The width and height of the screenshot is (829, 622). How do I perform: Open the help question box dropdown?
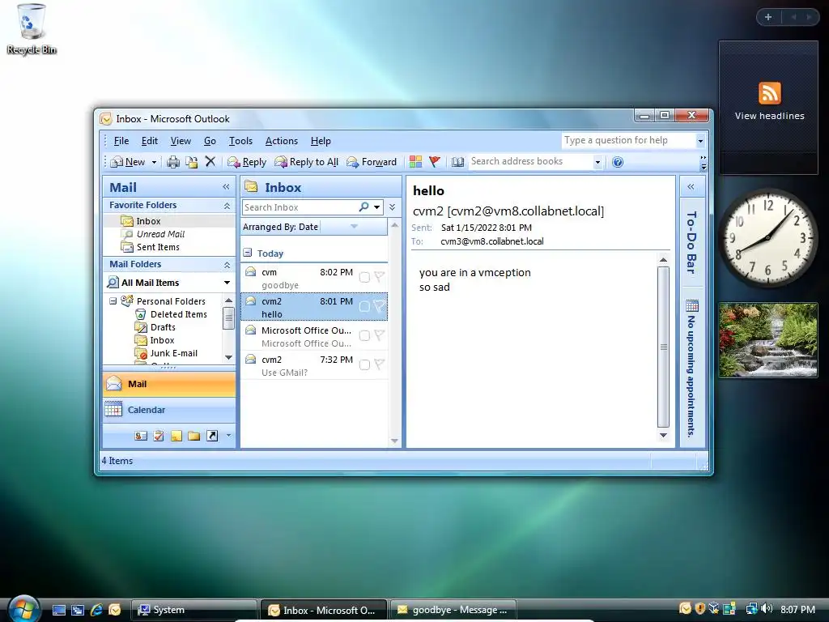(700, 141)
